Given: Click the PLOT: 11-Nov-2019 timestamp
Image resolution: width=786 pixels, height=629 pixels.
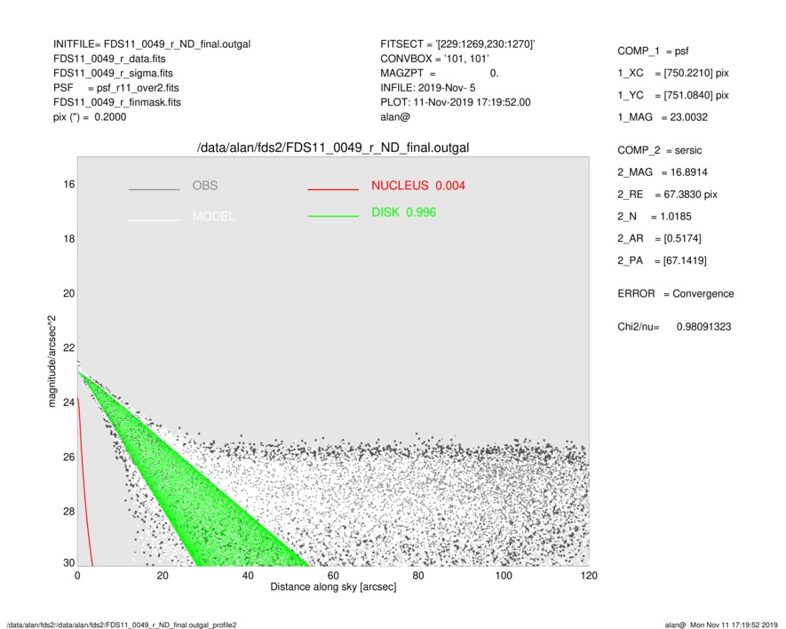Looking at the screenshot, I should click(x=455, y=102).
